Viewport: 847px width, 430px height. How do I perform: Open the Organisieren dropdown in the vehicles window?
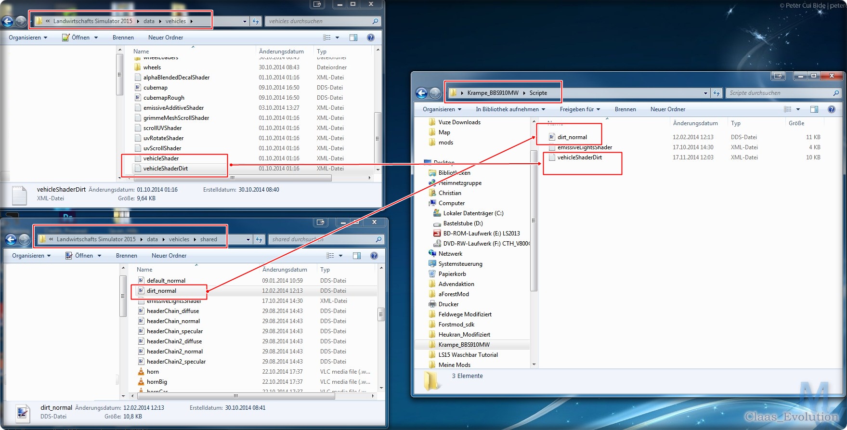pyautogui.click(x=28, y=38)
